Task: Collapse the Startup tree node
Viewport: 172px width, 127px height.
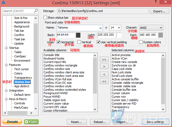Action: tap(6, 48)
